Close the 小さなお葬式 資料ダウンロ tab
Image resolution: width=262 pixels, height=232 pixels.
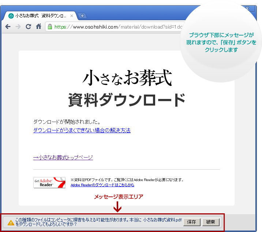[72, 16]
